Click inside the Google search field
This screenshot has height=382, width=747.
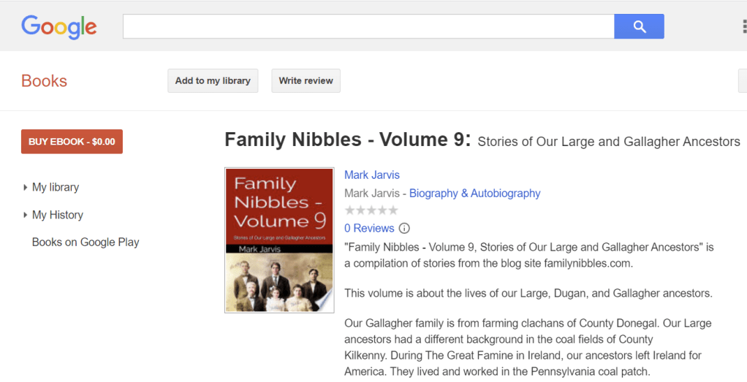368,27
